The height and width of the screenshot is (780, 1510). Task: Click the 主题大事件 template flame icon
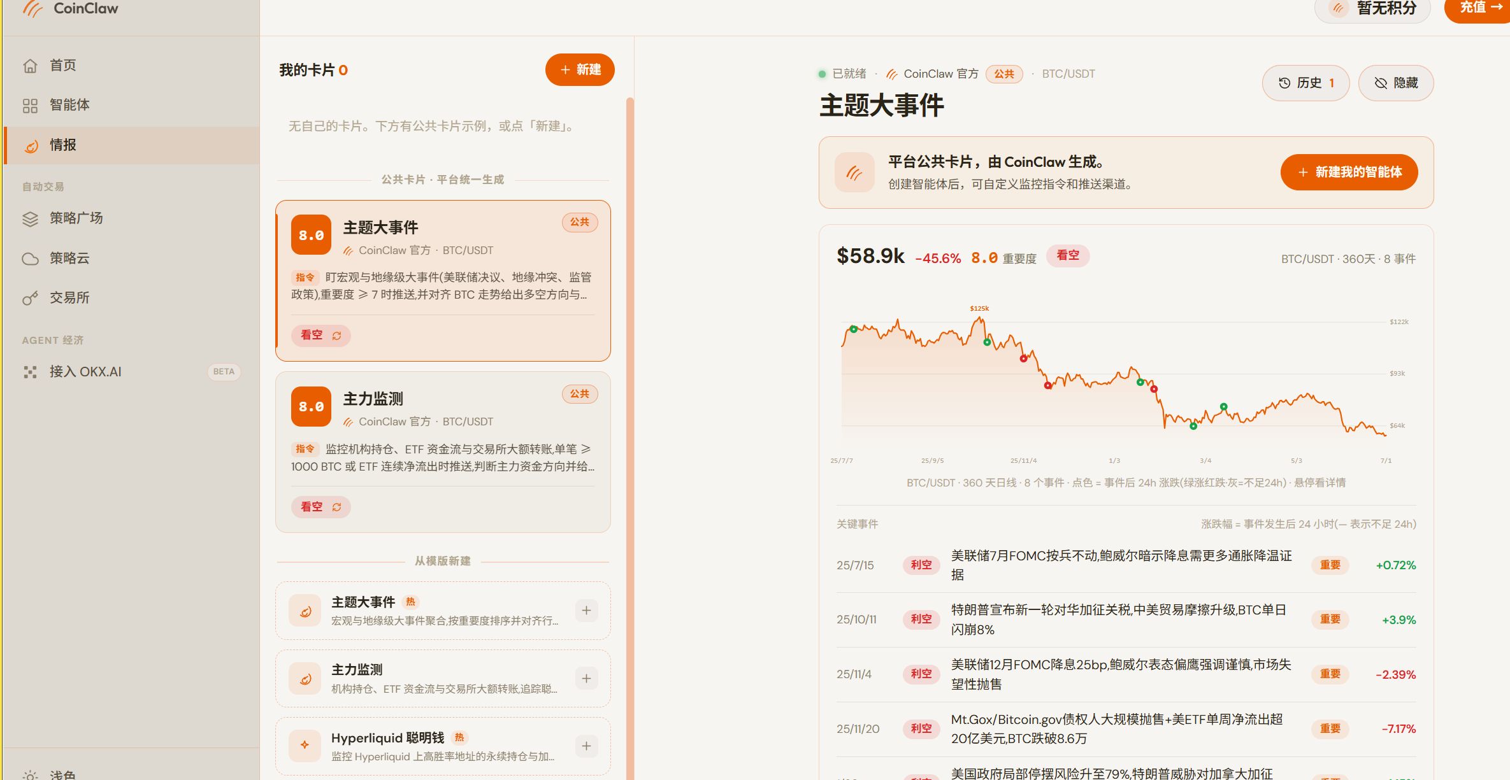pos(305,611)
